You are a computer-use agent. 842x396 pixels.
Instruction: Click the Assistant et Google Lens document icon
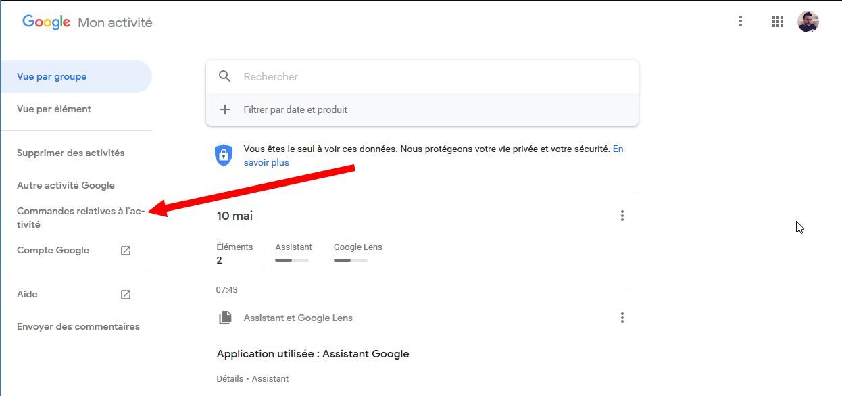[225, 318]
